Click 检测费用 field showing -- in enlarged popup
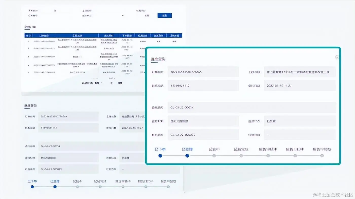The width and height of the screenshot is (355, 199). (300, 135)
